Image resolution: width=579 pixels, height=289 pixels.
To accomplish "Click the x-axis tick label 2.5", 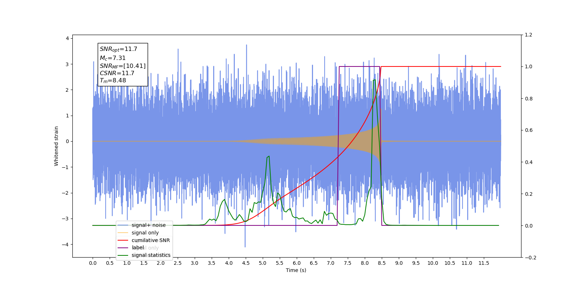I will pyautogui.click(x=178, y=263).
